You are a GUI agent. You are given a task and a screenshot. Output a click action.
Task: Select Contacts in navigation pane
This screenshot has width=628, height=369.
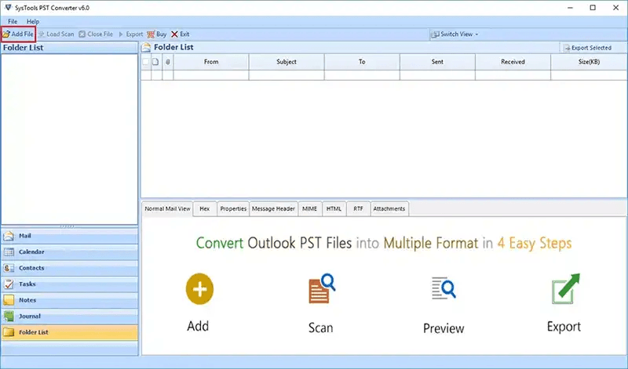(70, 268)
